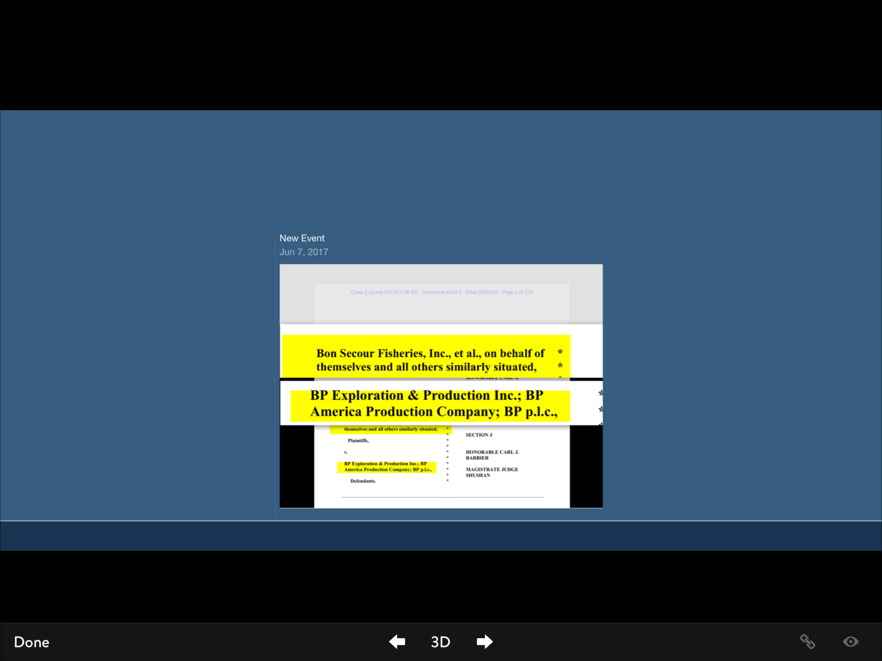
Task: Toggle the eye visibility icon
Action: click(x=851, y=642)
